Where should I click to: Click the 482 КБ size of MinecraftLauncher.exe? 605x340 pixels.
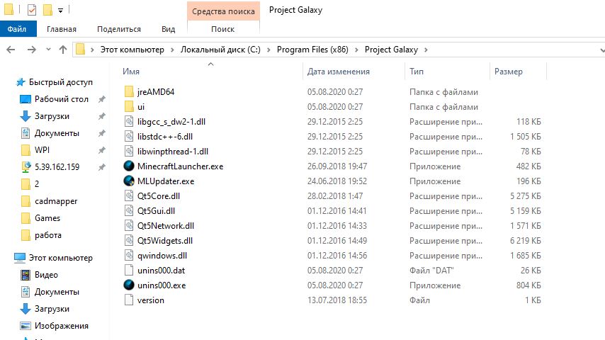(x=528, y=166)
